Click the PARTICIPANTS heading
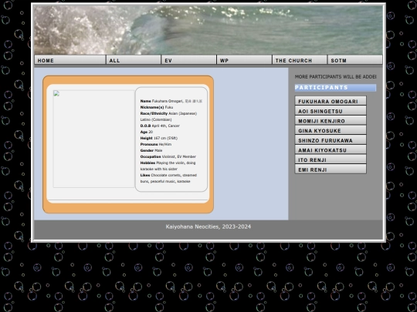This screenshot has height=312, width=417. 335,88
